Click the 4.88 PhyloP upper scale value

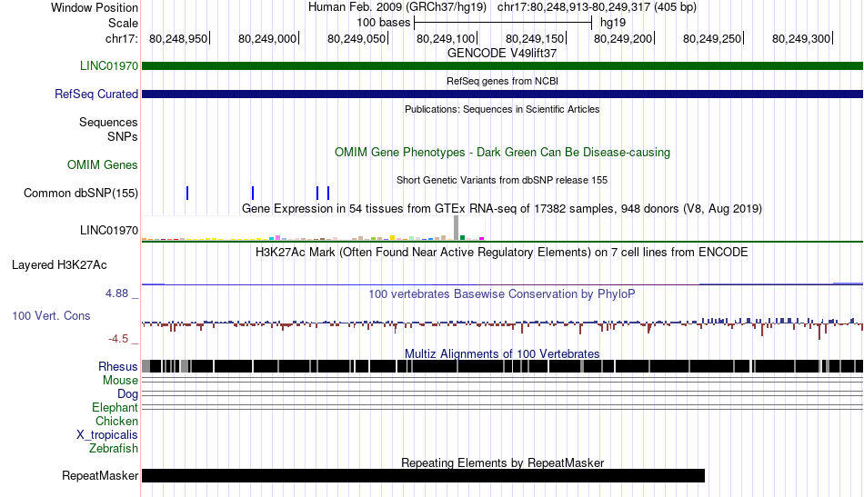click(116, 293)
